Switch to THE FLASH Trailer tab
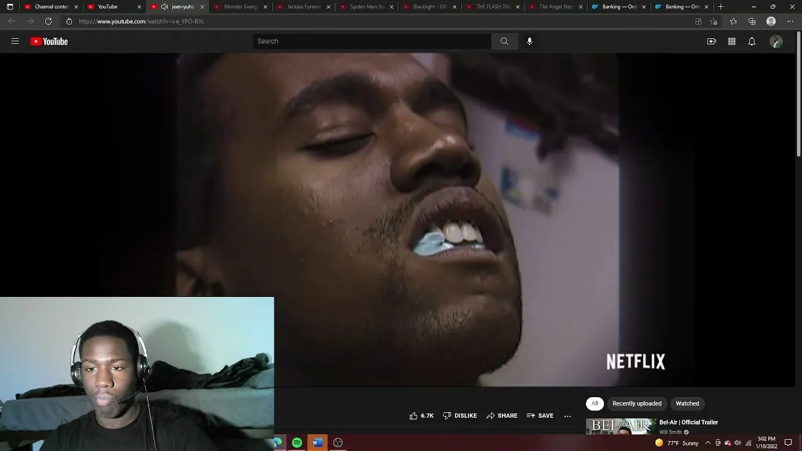The width and height of the screenshot is (802, 451). click(x=492, y=7)
